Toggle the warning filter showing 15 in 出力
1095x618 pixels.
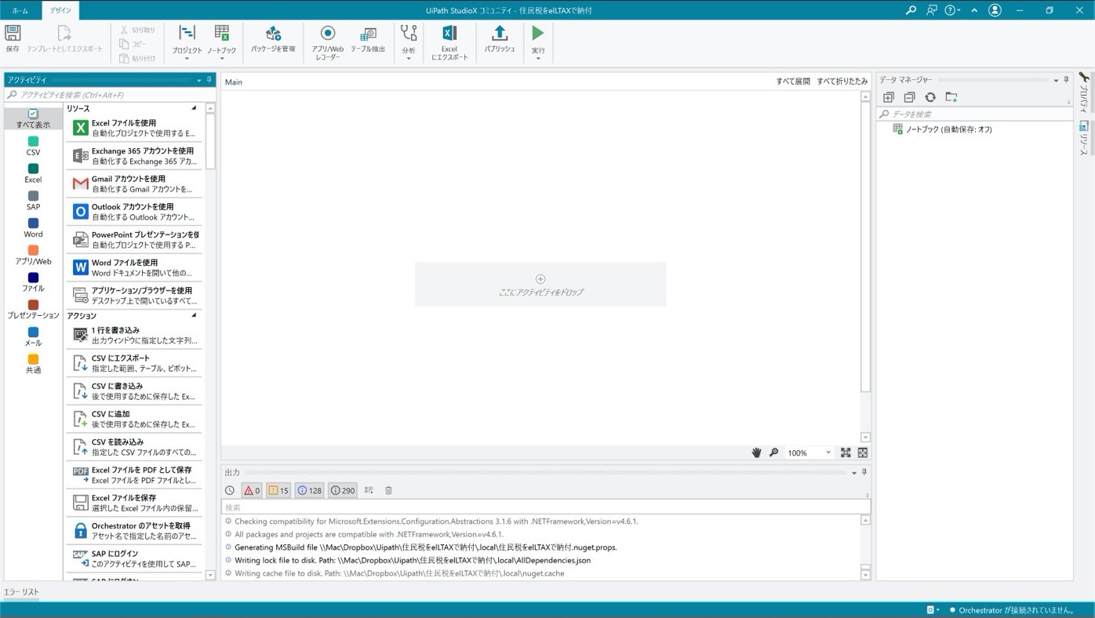pos(278,490)
